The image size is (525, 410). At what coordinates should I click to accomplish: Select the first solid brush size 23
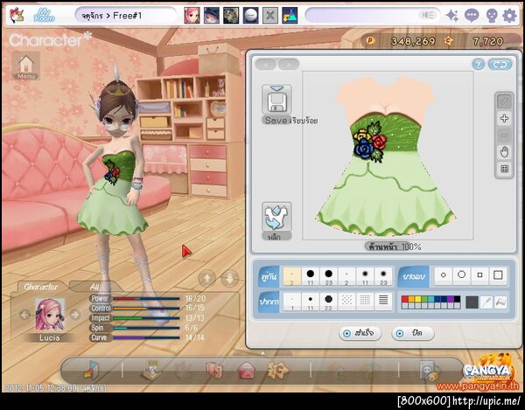[328, 276]
